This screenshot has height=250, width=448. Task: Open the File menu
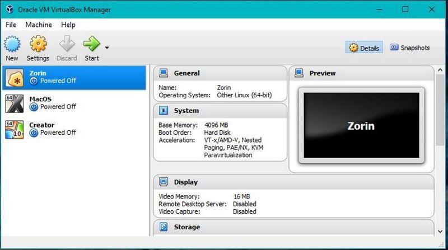click(11, 25)
